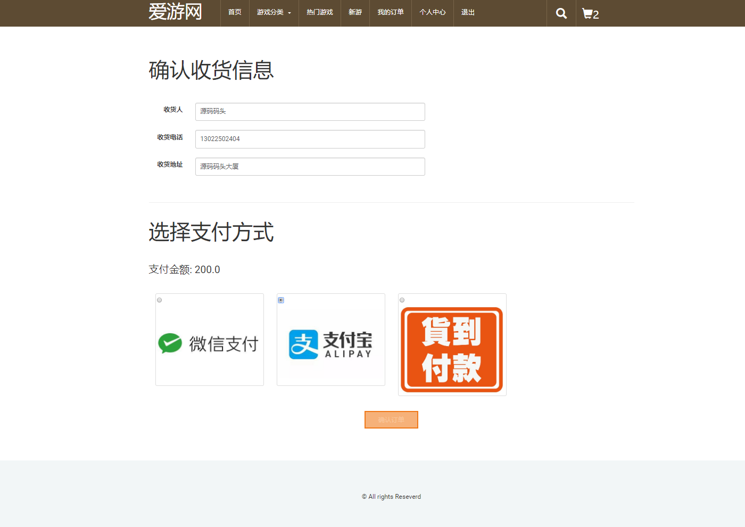
Task: Click the 爱游网 site logo
Action: click(176, 12)
